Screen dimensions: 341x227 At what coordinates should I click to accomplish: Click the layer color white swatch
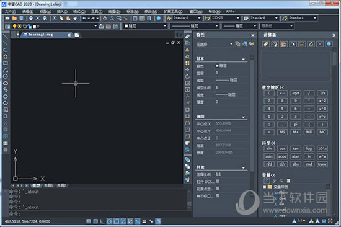tap(34, 26)
